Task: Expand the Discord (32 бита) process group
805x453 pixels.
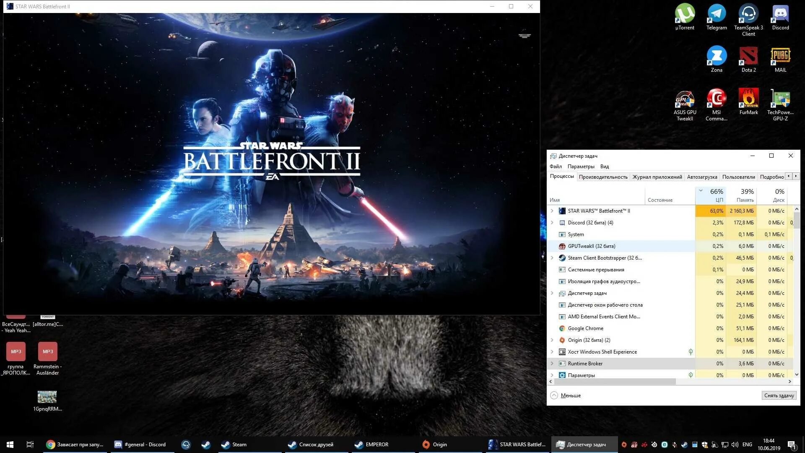Action: (552, 223)
